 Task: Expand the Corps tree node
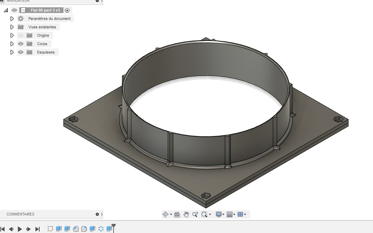point(12,44)
